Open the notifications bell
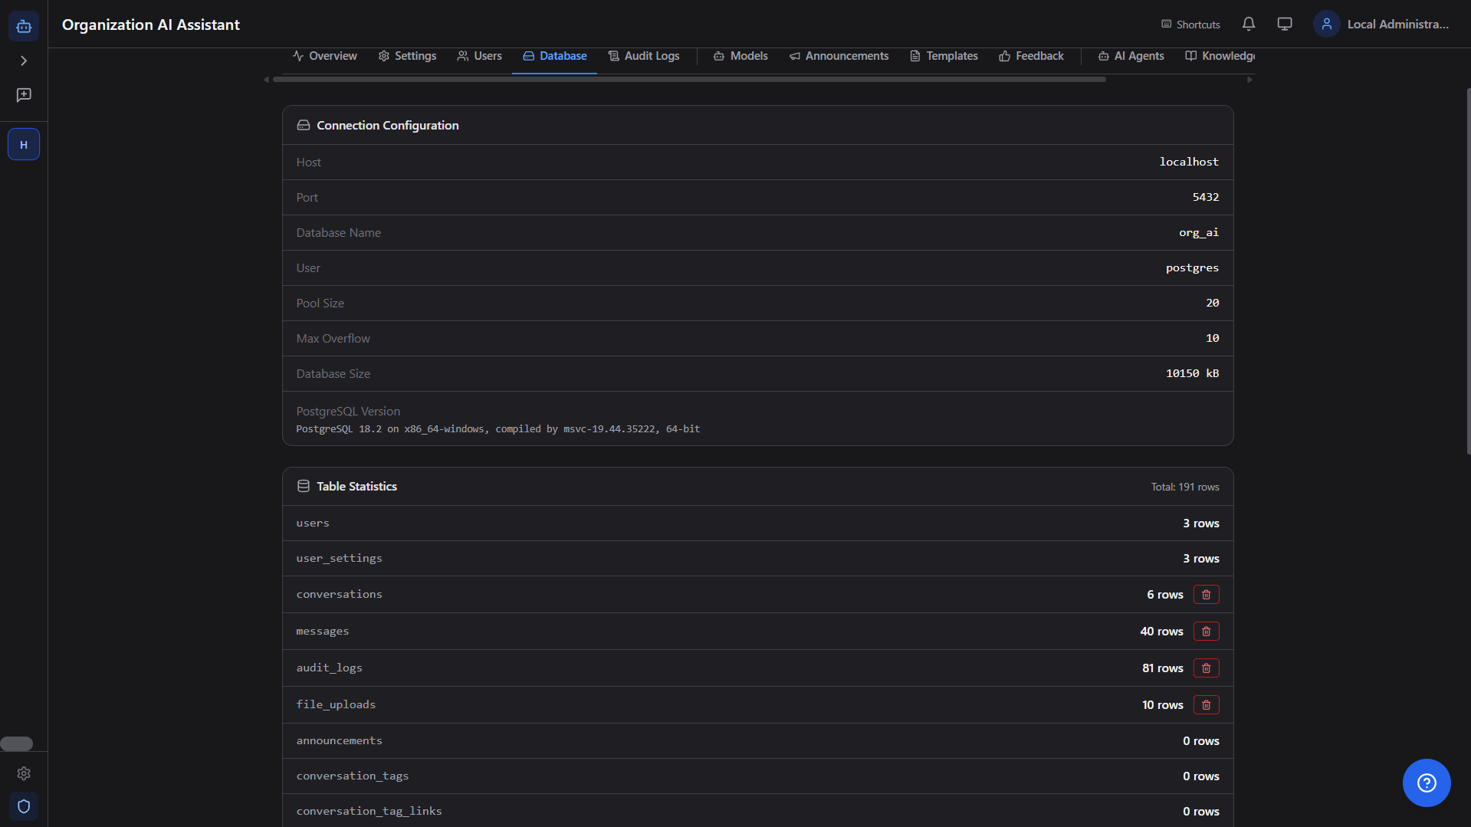The image size is (1471, 827). pos(1249,25)
